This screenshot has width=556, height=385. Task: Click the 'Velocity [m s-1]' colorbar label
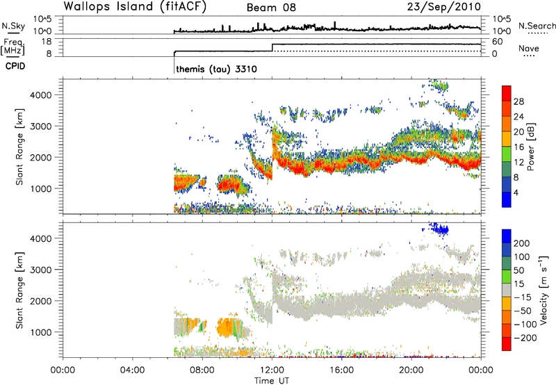pos(543,290)
